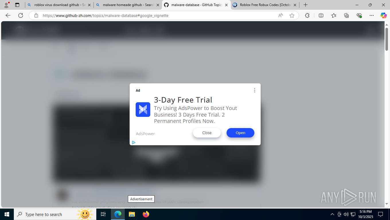Switch to malware homeade github search tab
The image size is (390, 220).
pyautogui.click(x=128, y=5)
